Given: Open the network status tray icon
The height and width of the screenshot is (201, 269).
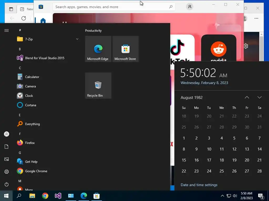Looking at the screenshot, I should click(x=229, y=196).
